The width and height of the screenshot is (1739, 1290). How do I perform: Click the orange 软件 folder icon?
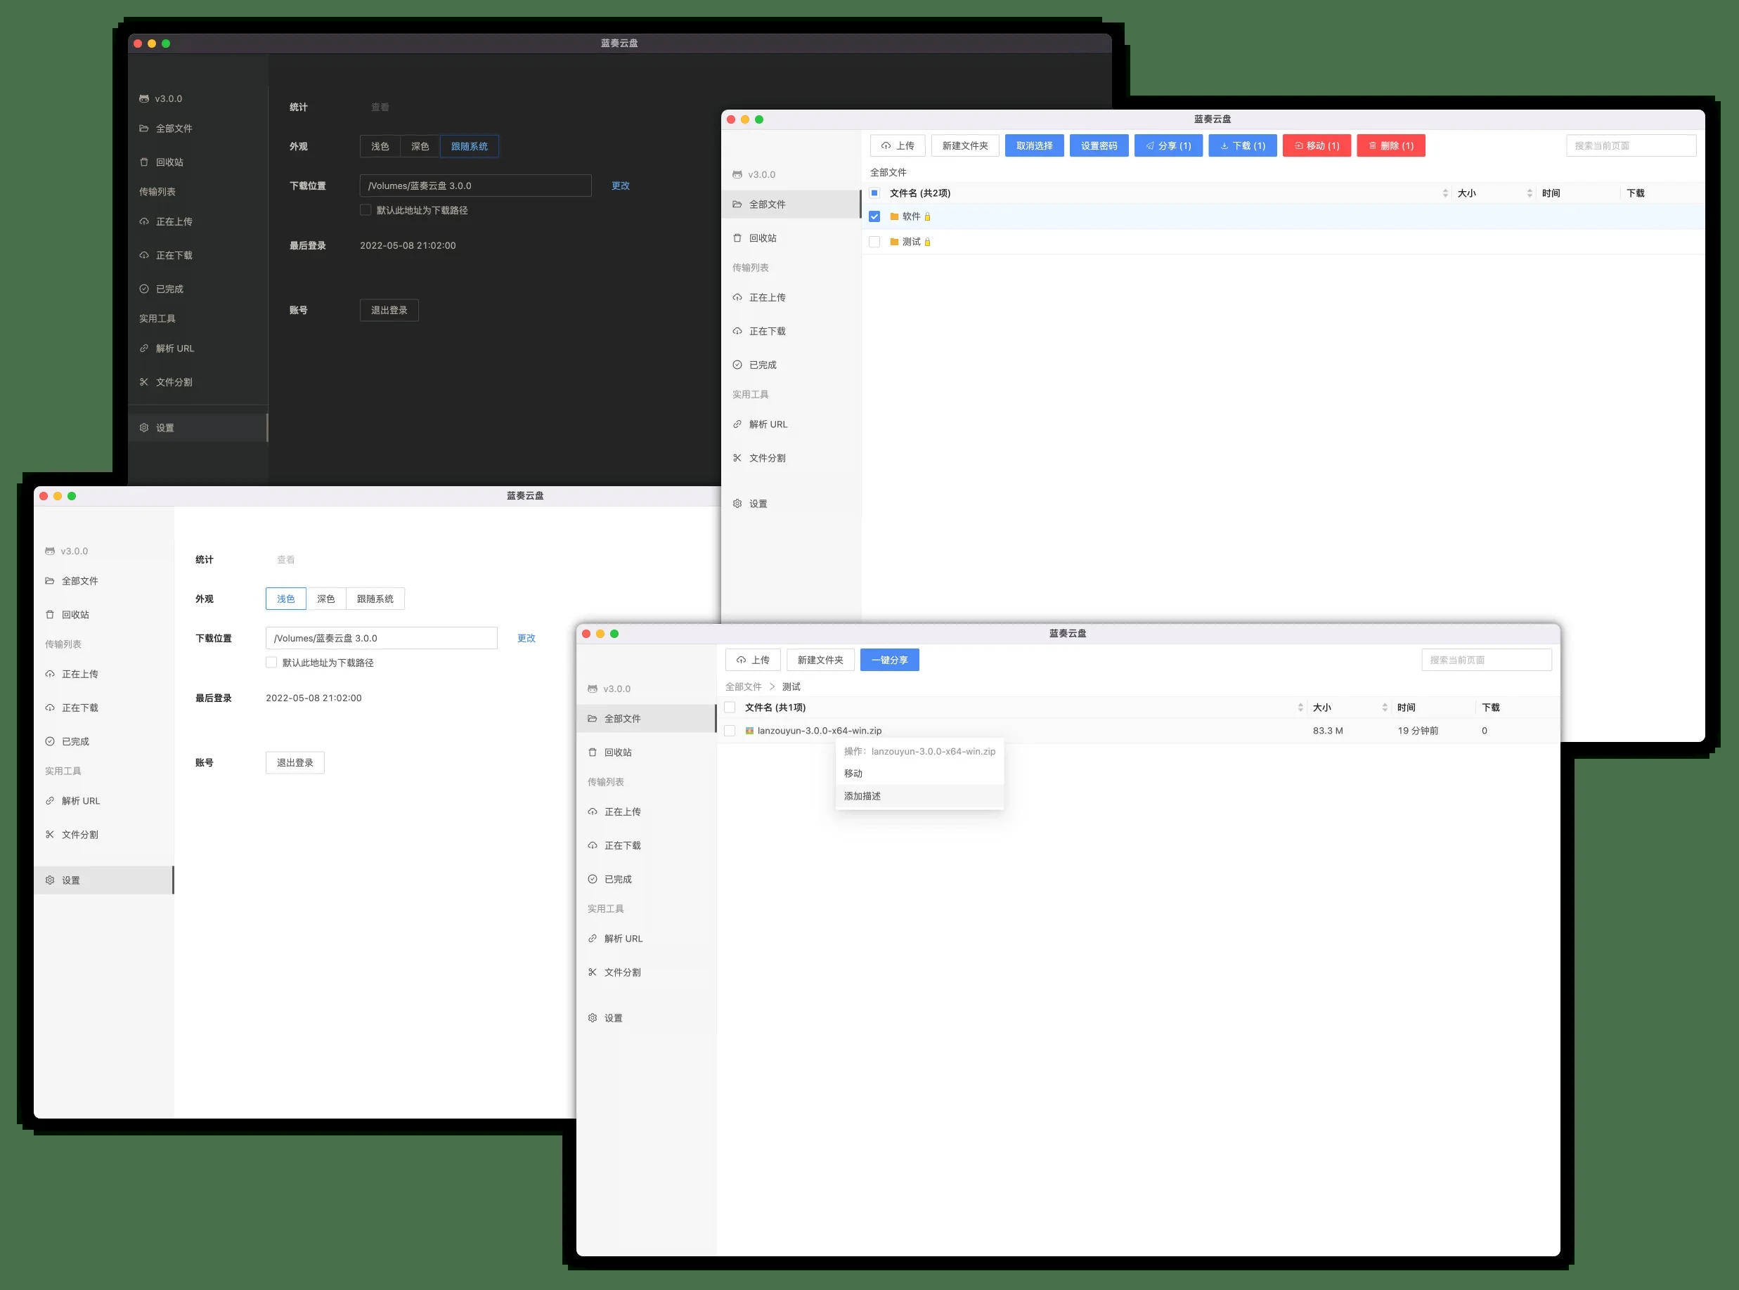895,216
